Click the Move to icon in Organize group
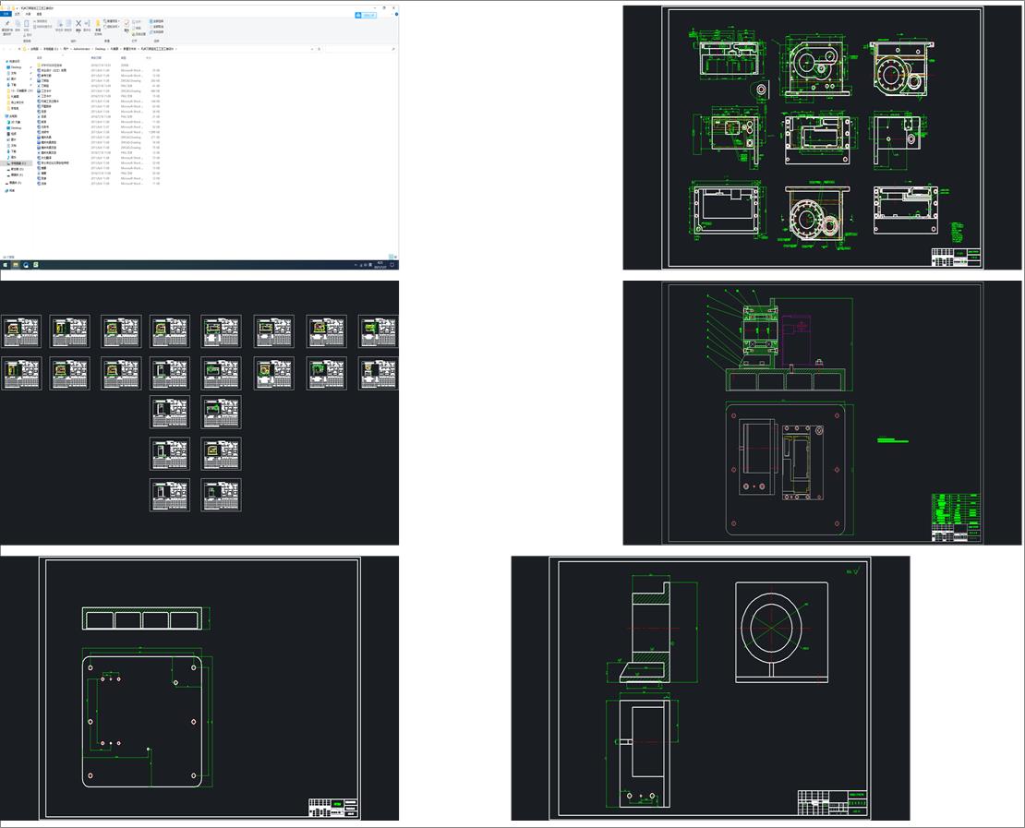The image size is (1025, 828). 59,23
